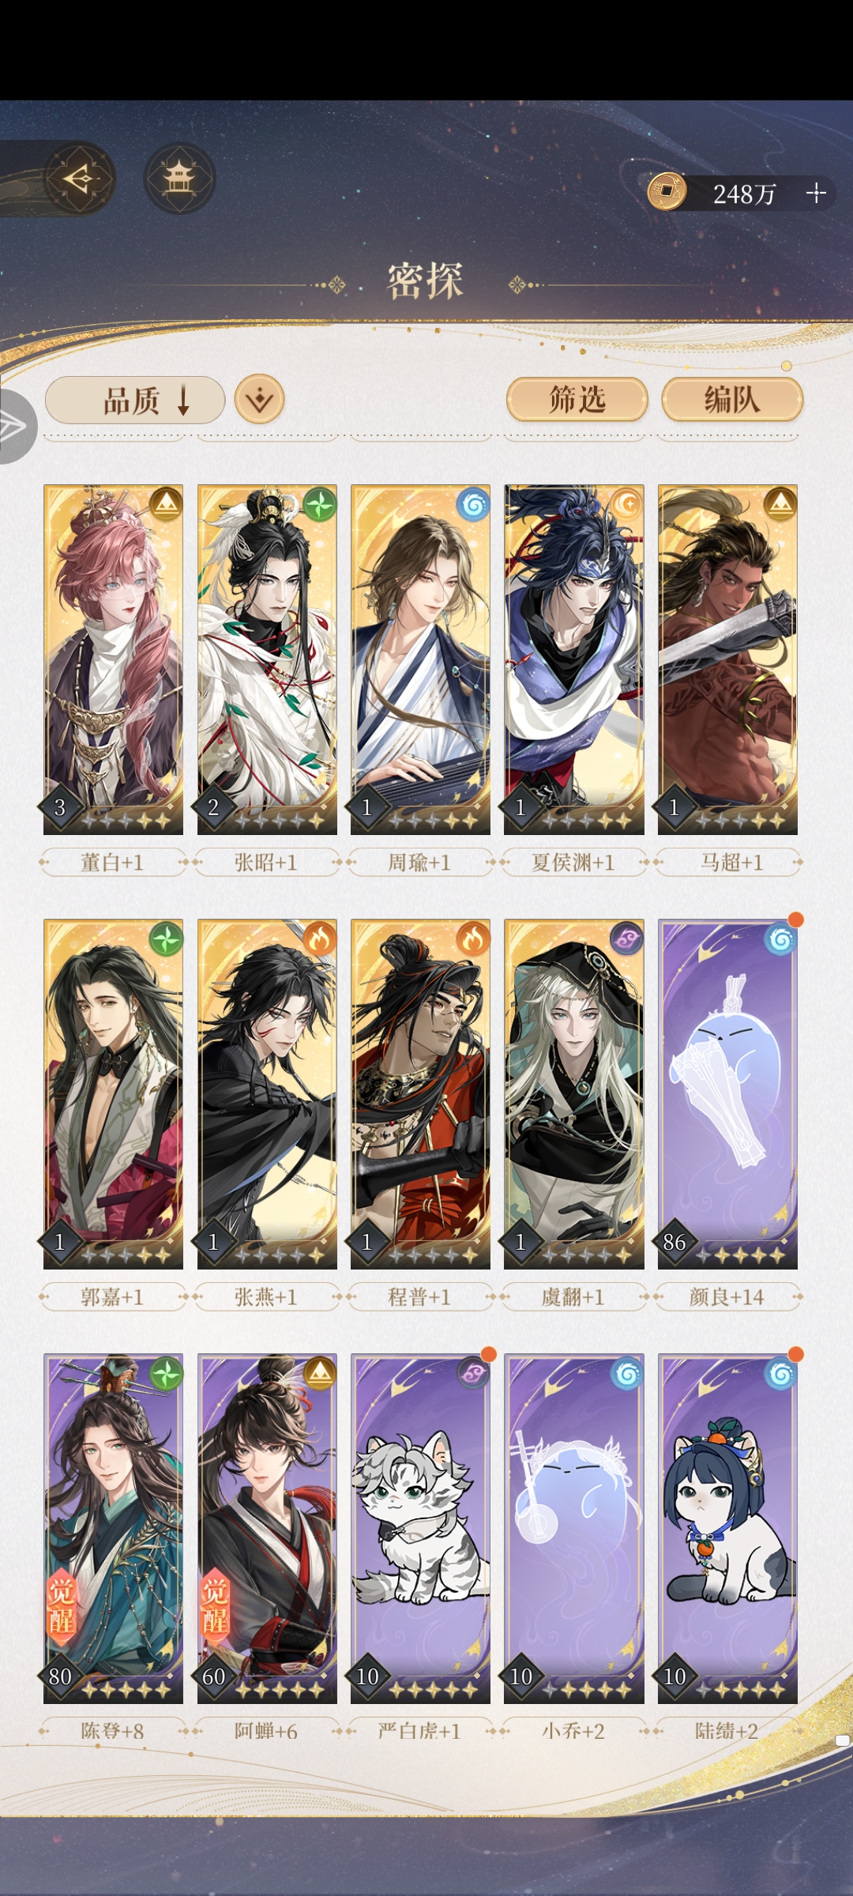853x1896 pixels.
Task: Tap water swirl icon on 周瑜 card
Action: click(x=473, y=503)
